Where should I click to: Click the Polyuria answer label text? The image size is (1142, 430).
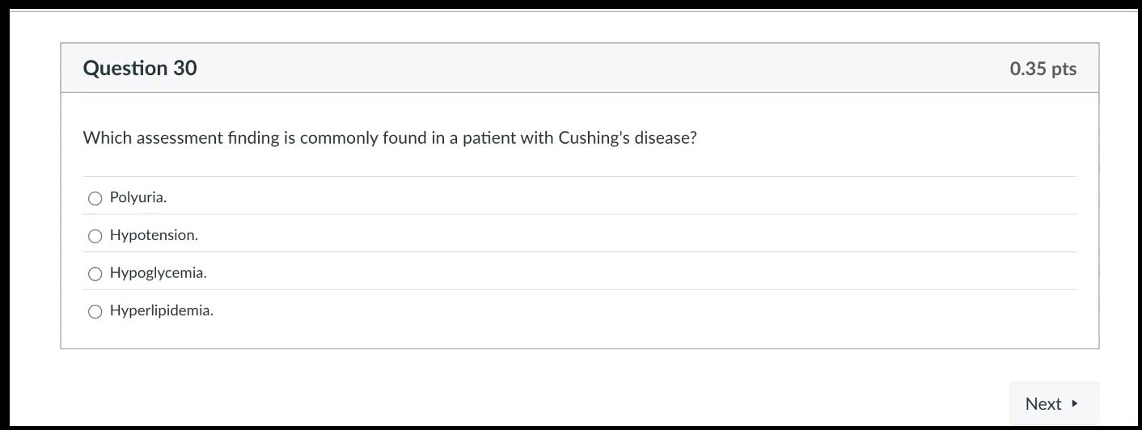coord(138,197)
